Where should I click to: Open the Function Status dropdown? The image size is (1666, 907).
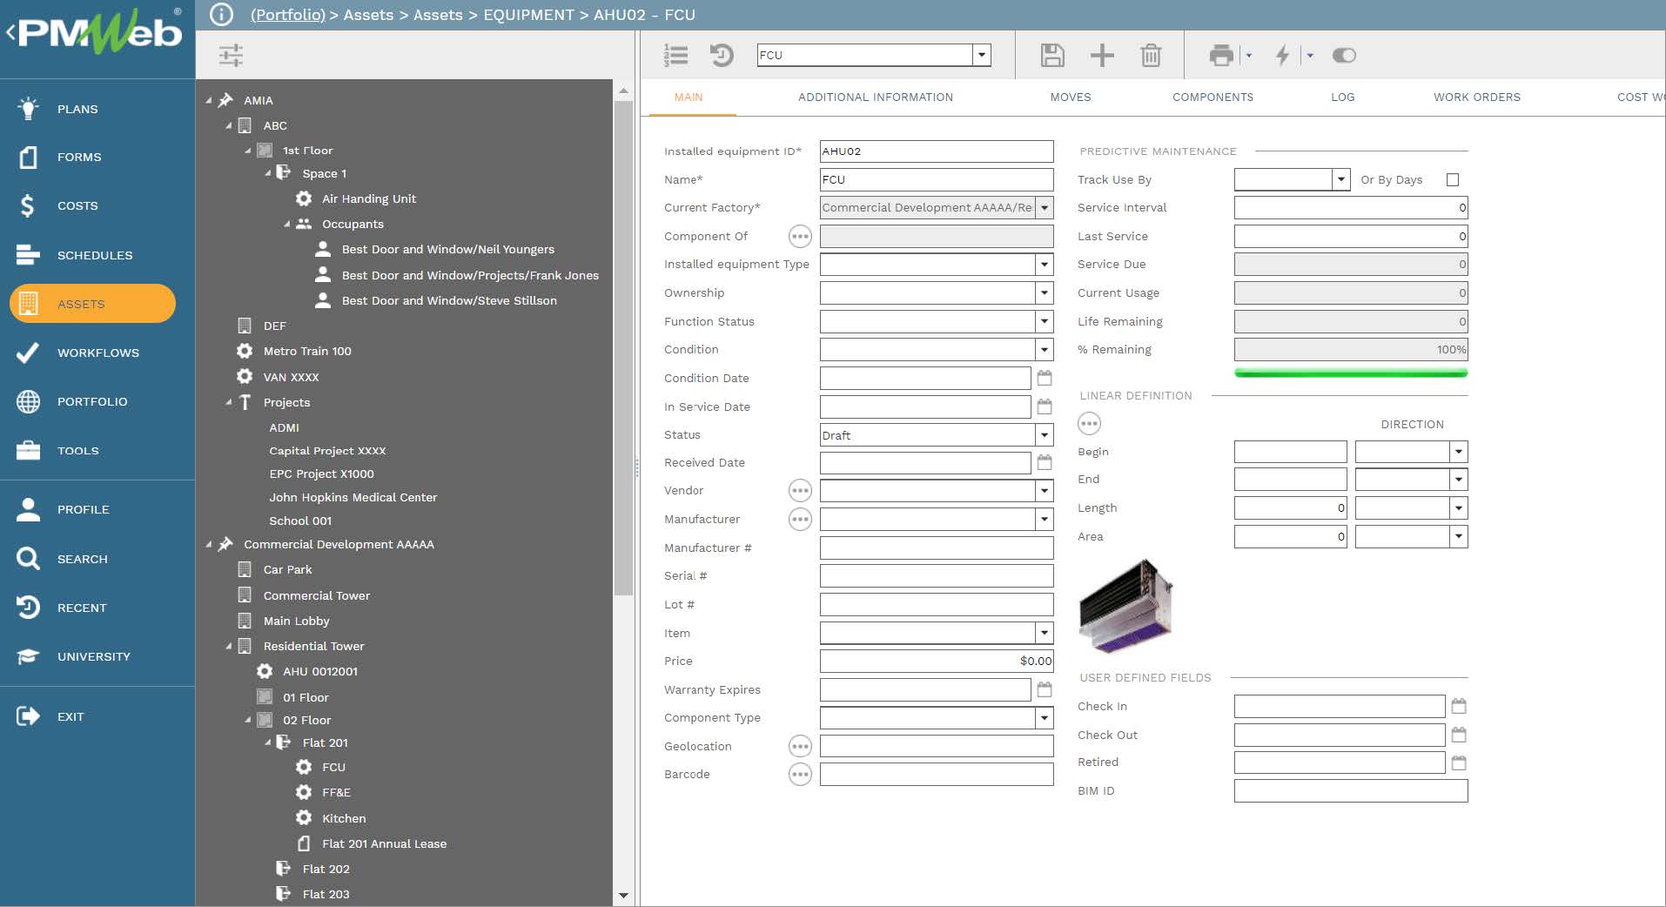[x=1045, y=321]
